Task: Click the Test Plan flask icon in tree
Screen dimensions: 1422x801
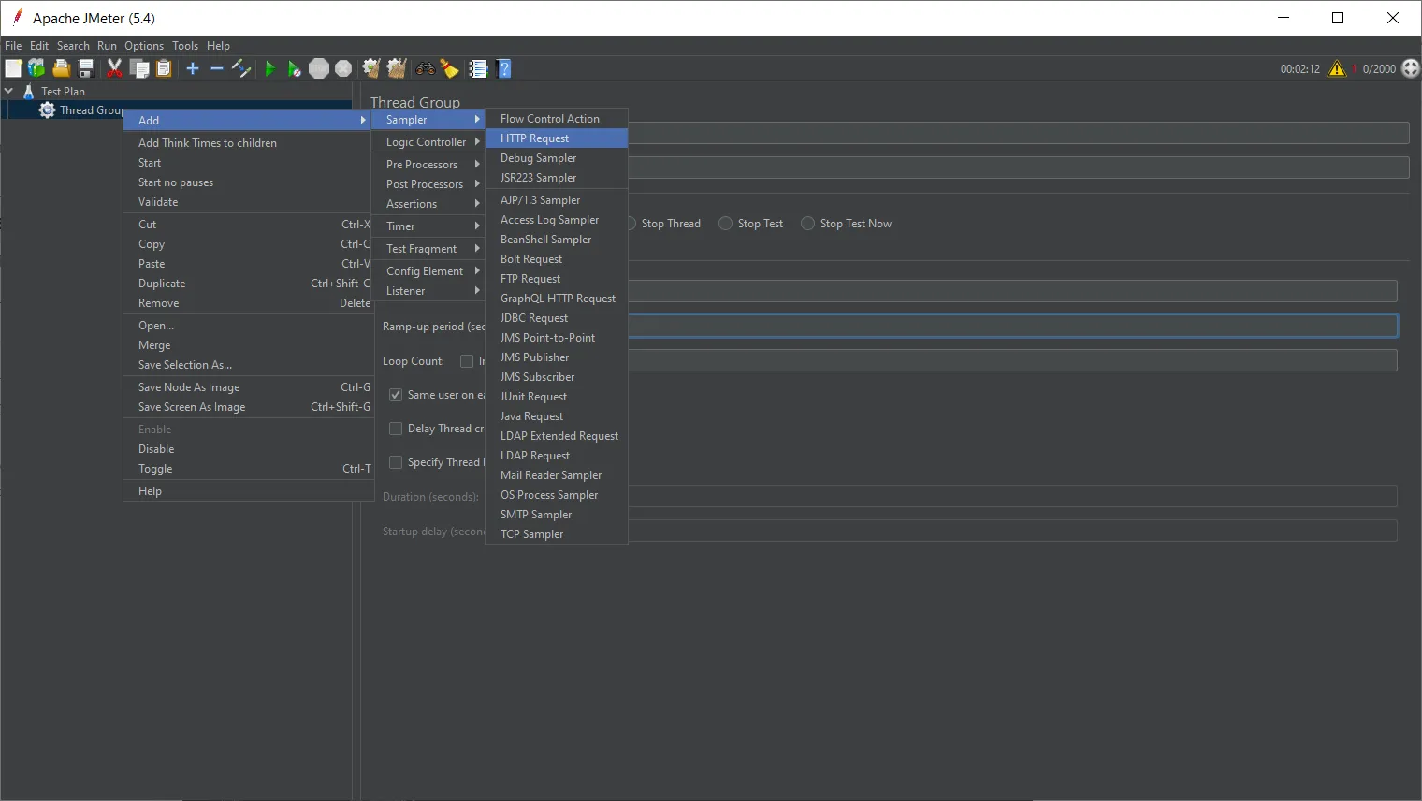Action: click(x=28, y=91)
